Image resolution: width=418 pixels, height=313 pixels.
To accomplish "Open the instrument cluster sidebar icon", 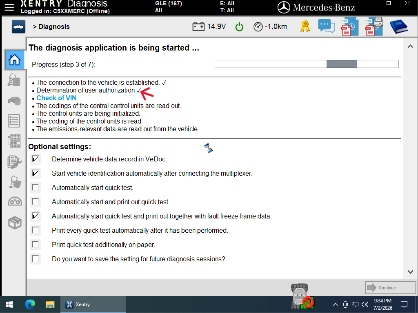I will click(x=15, y=201).
